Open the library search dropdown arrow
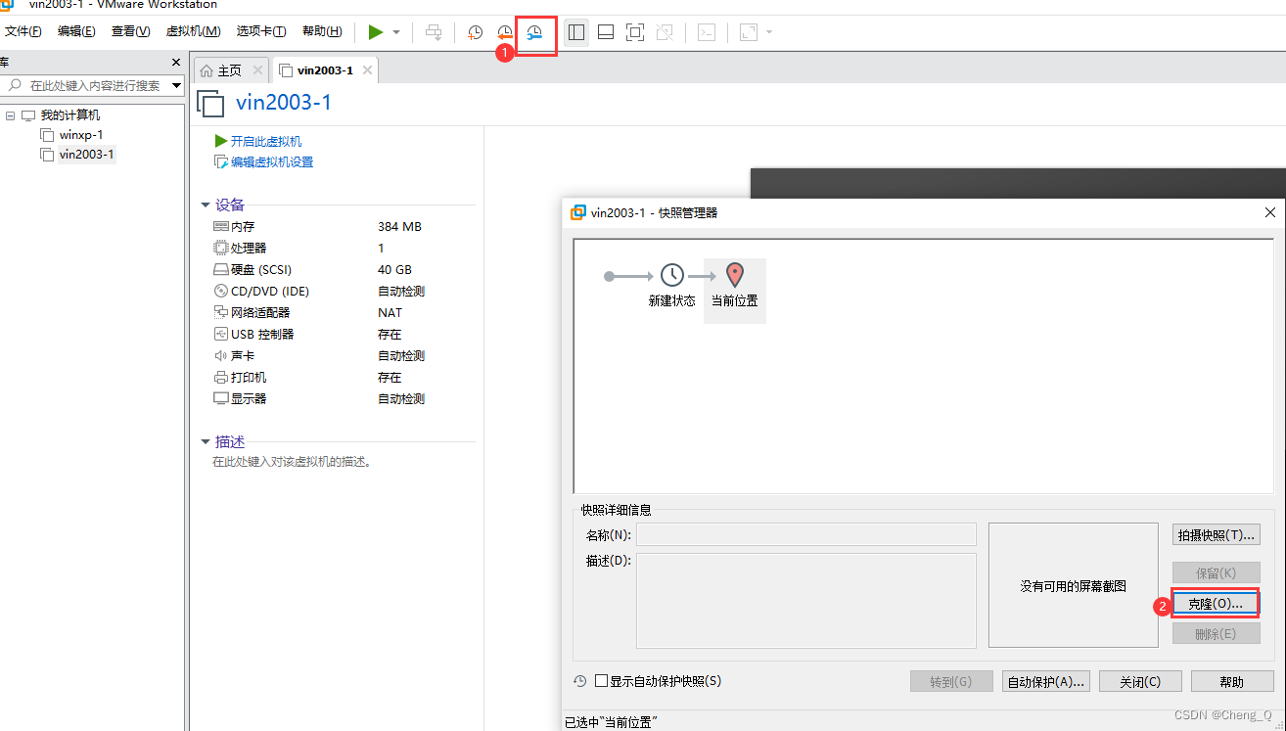The image size is (1286, 731). tap(177, 86)
